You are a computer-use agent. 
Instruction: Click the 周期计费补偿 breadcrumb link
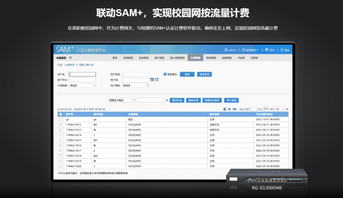pos(86,65)
